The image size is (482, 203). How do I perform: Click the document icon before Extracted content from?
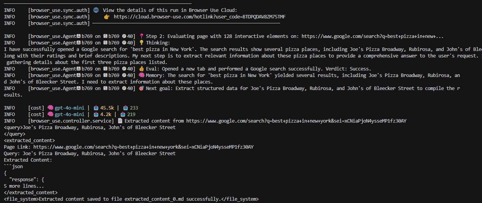[x=120, y=121]
